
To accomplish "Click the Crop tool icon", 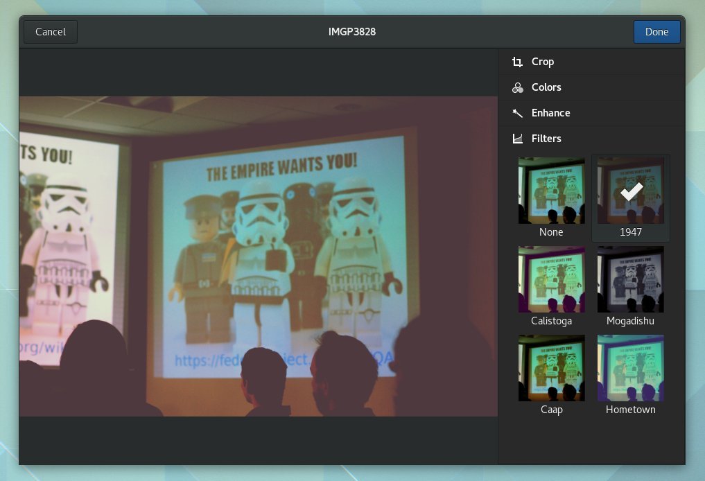I will coord(517,62).
